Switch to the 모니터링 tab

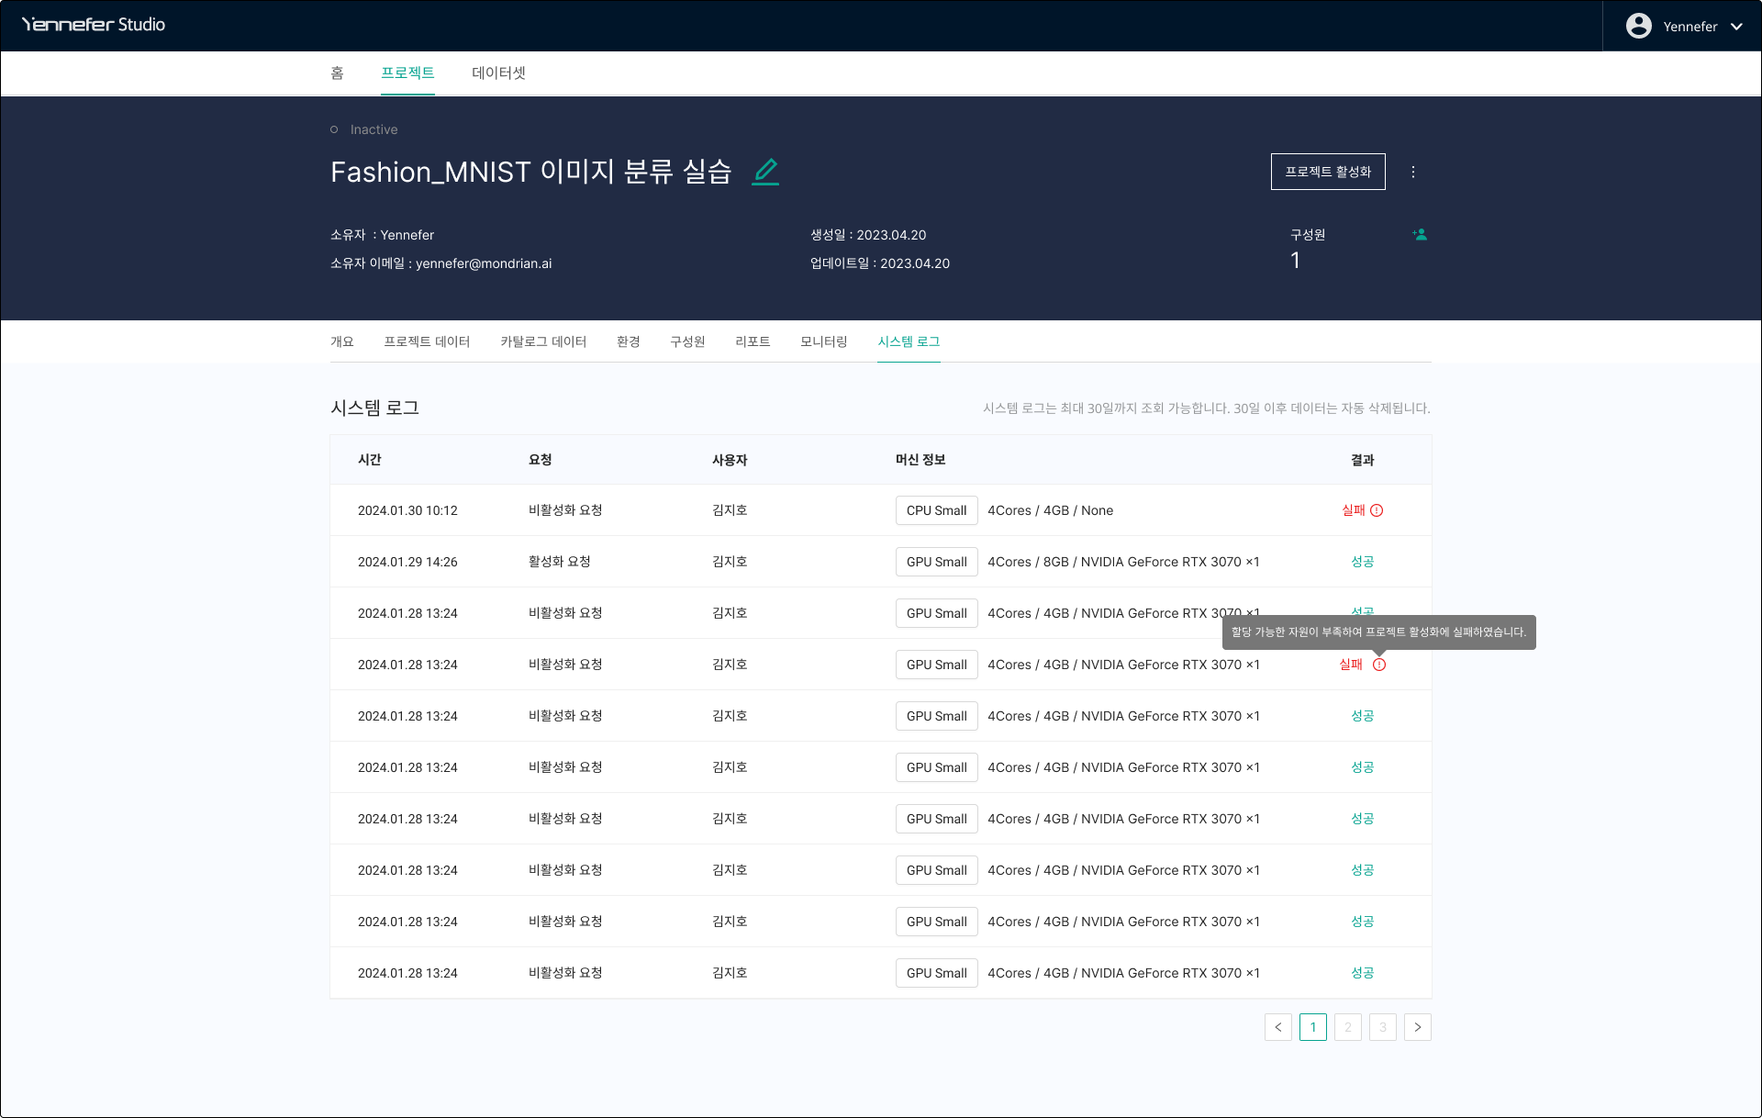(823, 341)
